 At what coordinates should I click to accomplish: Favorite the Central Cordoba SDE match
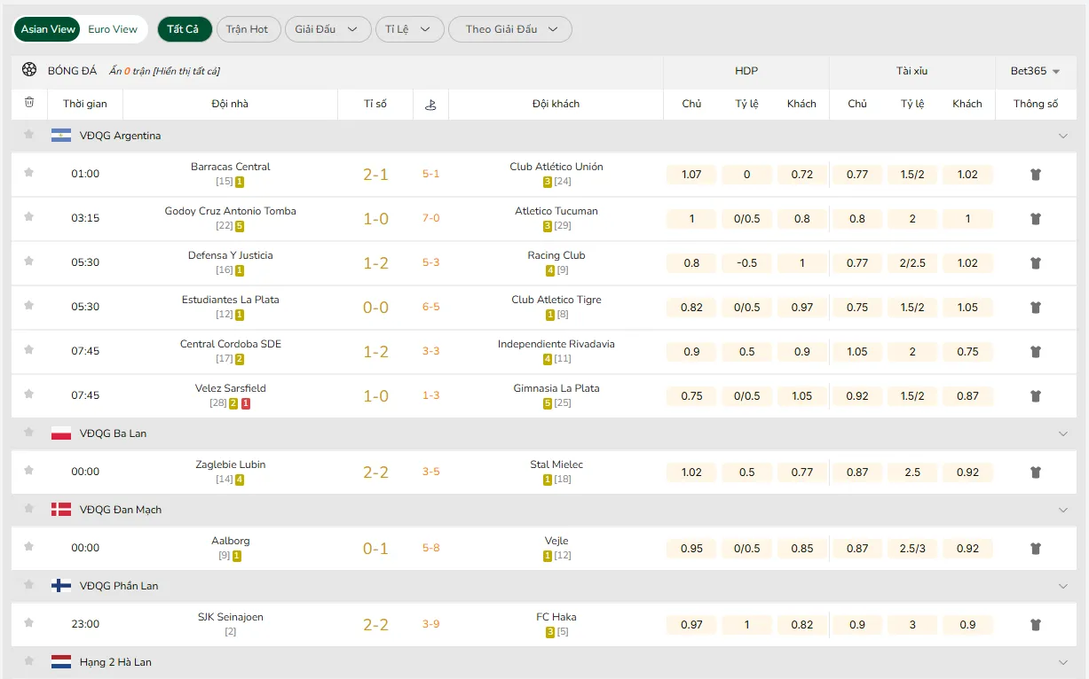[28, 350]
